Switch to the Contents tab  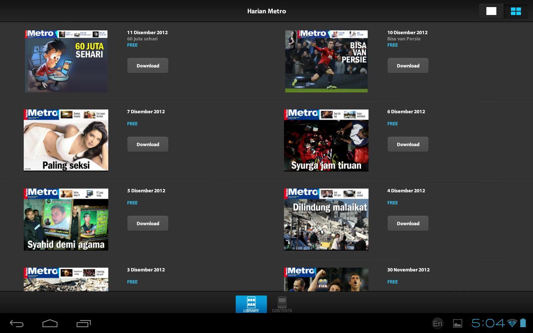(x=282, y=304)
